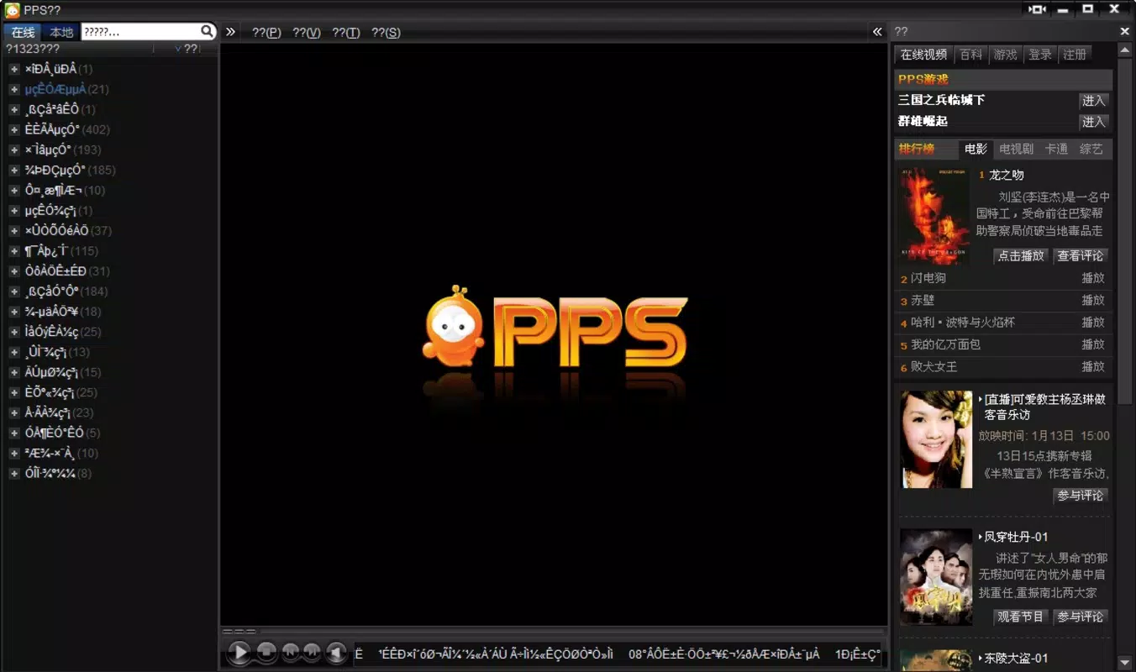Expand the category with (184) items
This screenshot has height=672, width=1136.
[x=14, y=291]
